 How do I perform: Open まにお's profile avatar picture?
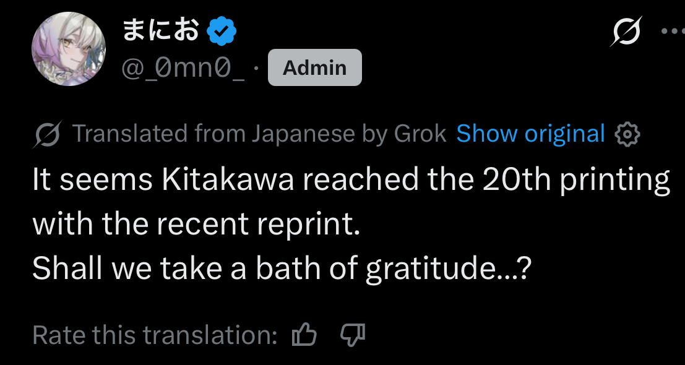point(69,49)
